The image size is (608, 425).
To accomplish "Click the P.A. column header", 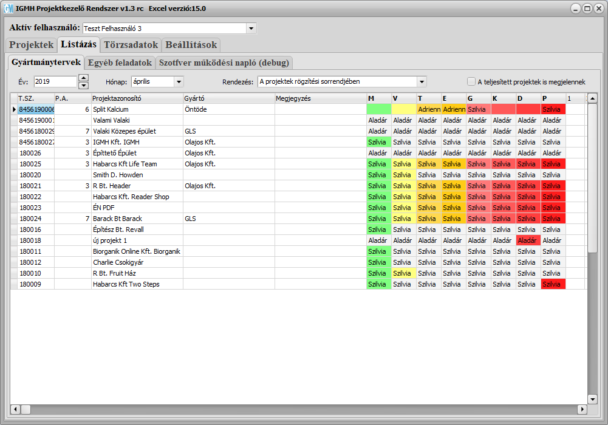I will coord(72,98).
